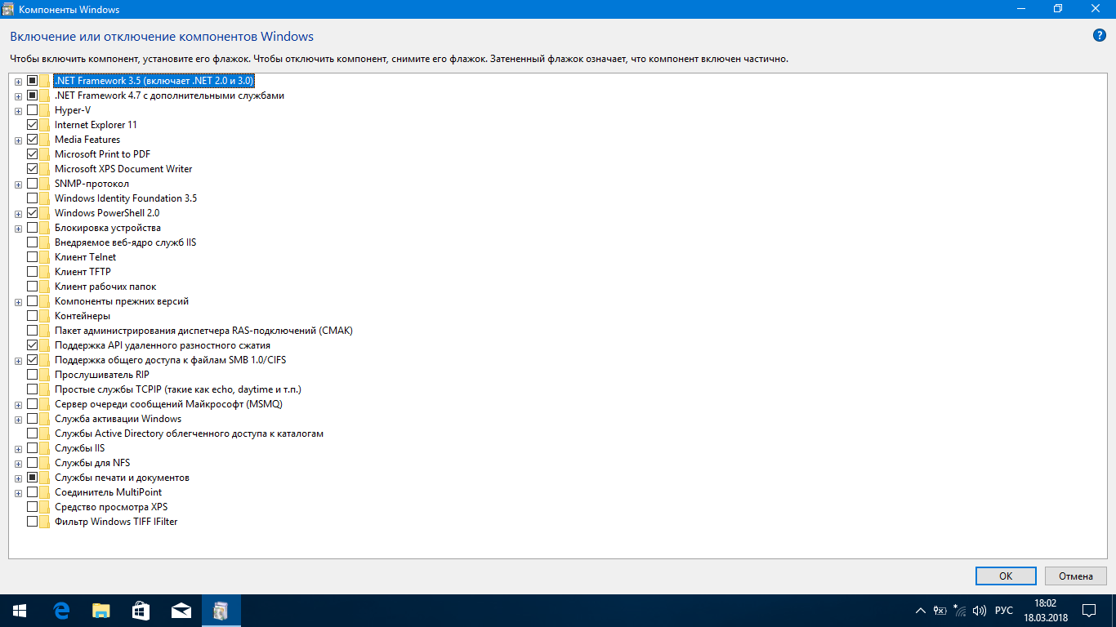Uncheck the Internet Explorer 11 checkbox

(33, 125)
